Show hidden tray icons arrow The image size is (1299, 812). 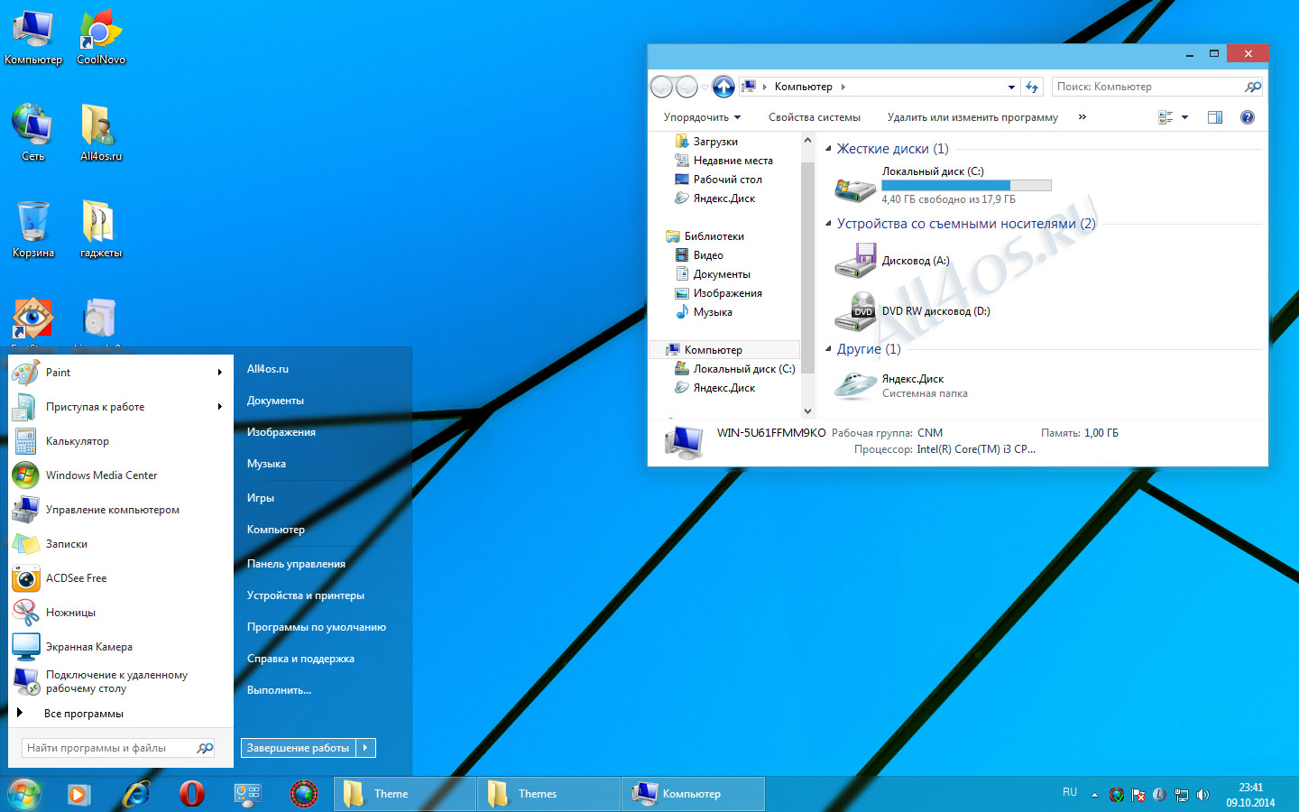(x=1094, y=795)
